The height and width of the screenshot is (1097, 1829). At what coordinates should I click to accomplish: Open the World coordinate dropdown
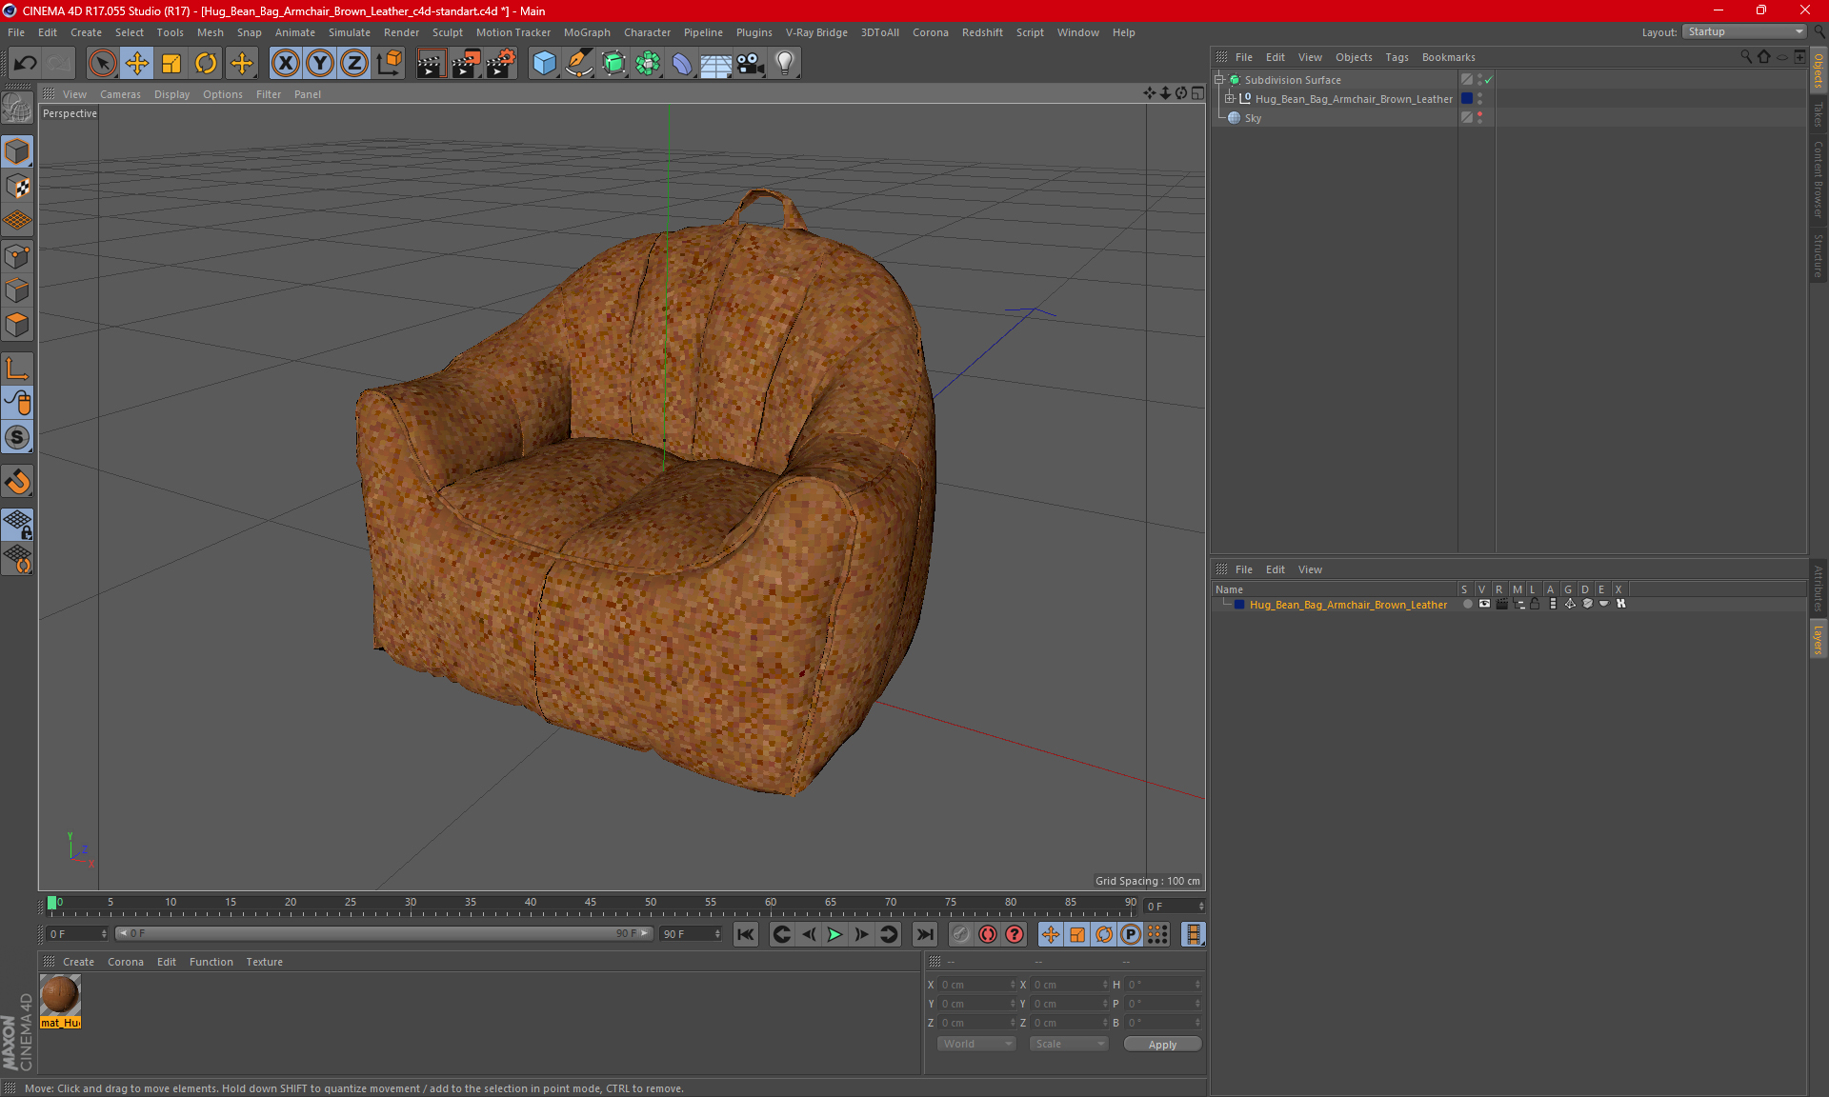[976, 1044]
